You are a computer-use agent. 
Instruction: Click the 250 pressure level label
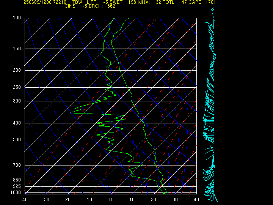click(17, 87)
